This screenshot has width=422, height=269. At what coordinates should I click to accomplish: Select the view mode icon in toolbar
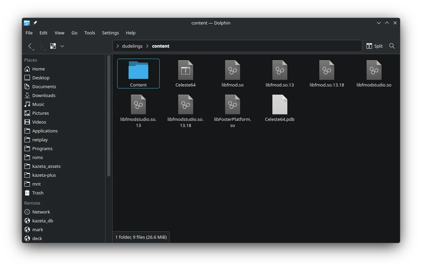click(53, 46)
